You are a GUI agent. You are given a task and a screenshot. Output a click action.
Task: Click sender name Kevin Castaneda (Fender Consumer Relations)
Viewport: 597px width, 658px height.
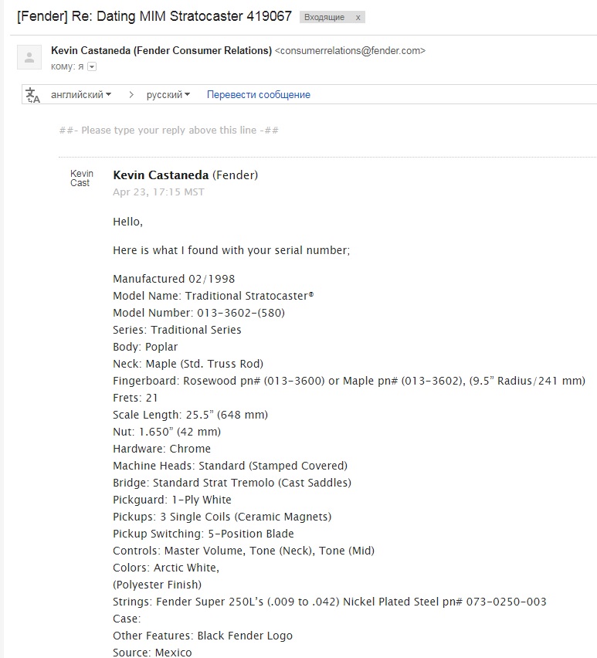pyautogui.click(x=161, y=51)
